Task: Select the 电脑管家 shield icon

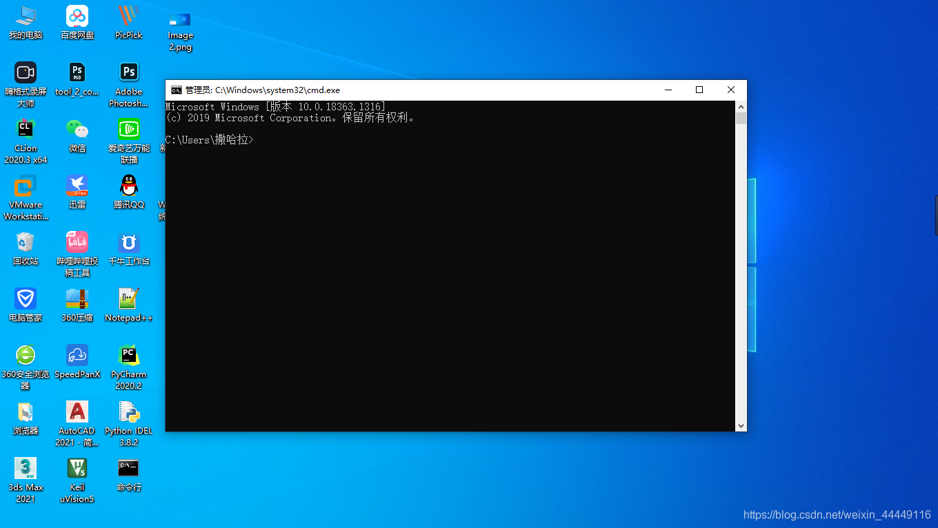Action: click(x=26, y=305)
